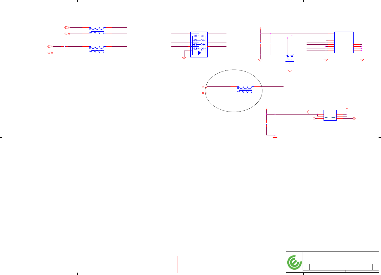Select the top-left bidirectional port symbol

67,27
